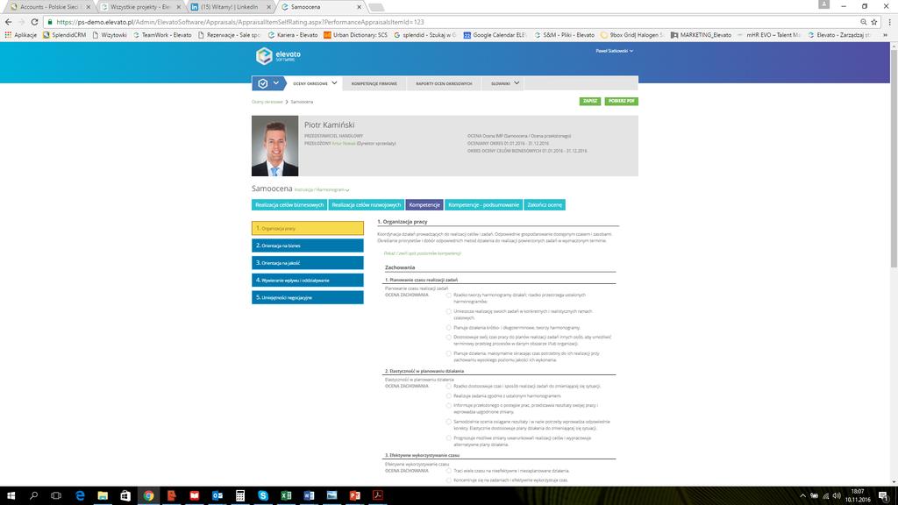Select 'Informuje przełożonego o postępie prac' option
The height and width of the screenshot is (505, 898).
coord(449,405)
